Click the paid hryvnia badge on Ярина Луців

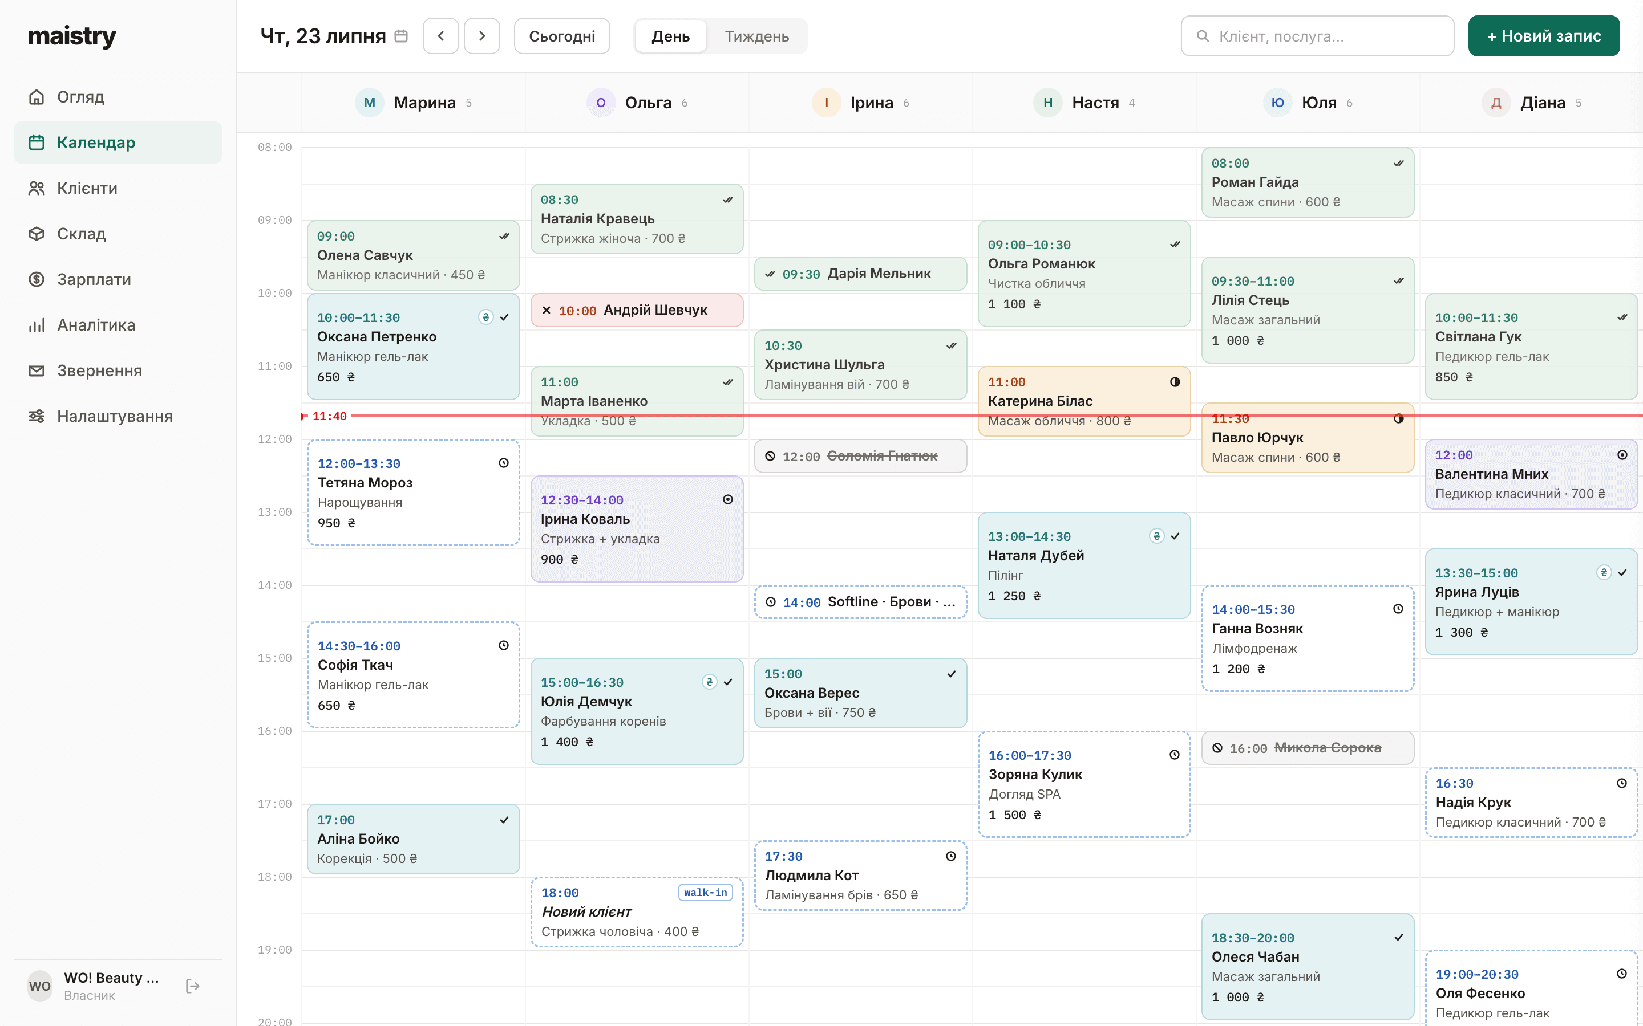pos(1604,572)
